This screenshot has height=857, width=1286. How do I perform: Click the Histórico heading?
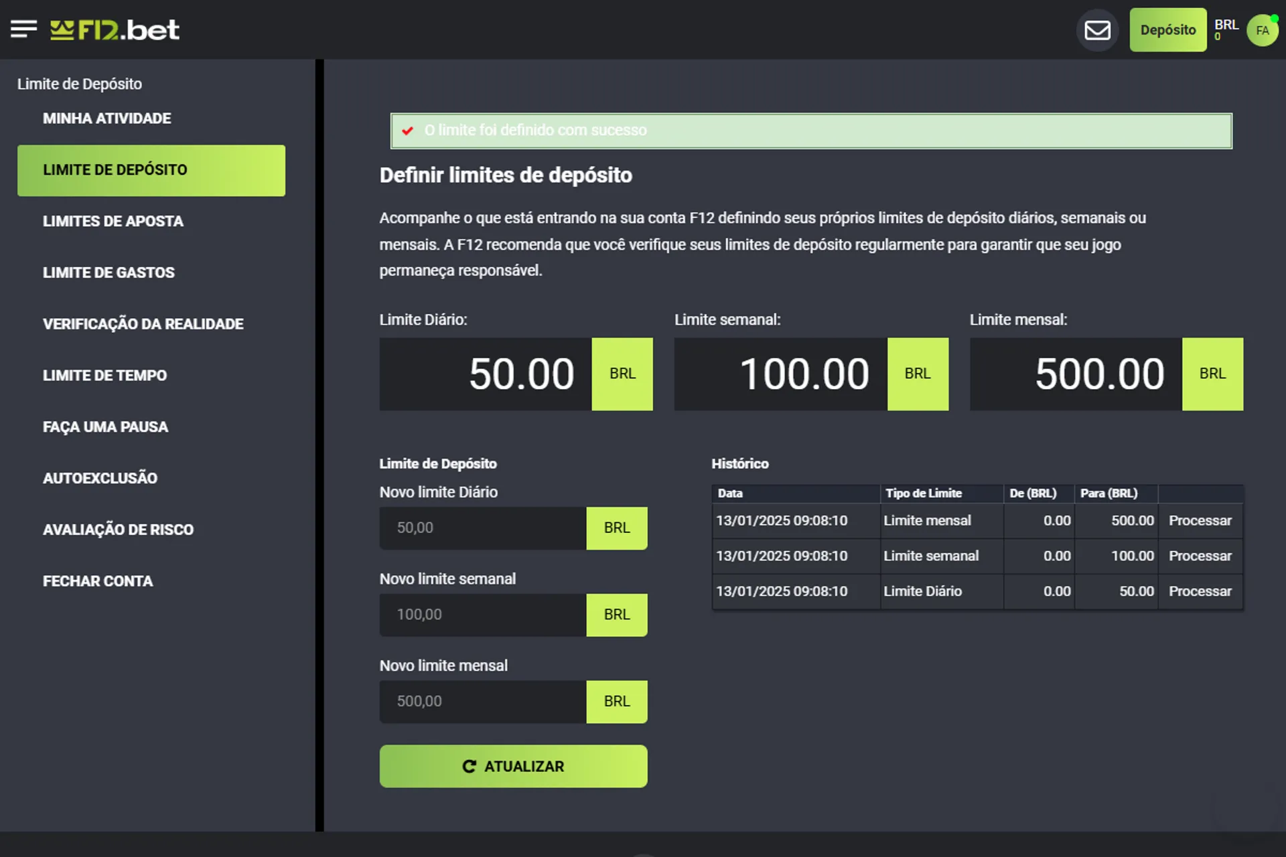pyautogui.click(x=740, y=463)
